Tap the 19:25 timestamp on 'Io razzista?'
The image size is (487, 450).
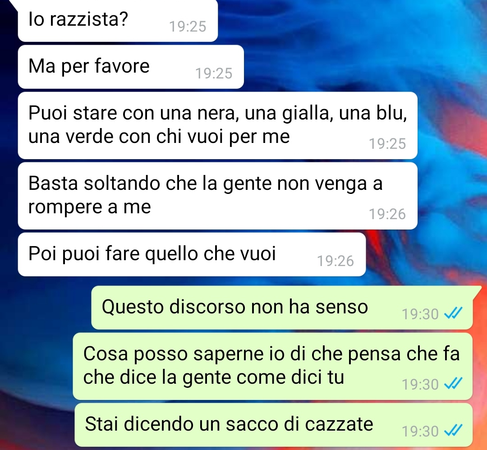coord(188,27)
